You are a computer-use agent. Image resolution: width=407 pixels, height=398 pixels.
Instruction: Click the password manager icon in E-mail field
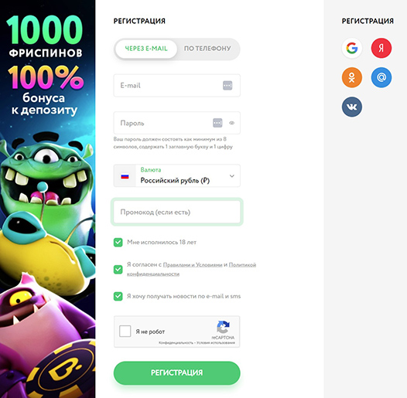227,85
